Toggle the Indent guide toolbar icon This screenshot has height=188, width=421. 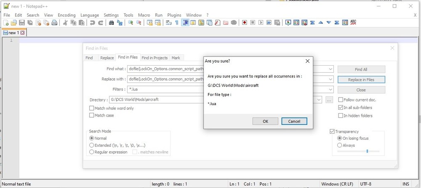(x=185, y=23)
